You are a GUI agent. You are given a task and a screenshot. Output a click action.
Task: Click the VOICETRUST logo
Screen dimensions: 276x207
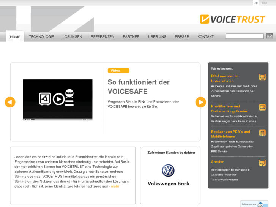click(x=232, y=19)
